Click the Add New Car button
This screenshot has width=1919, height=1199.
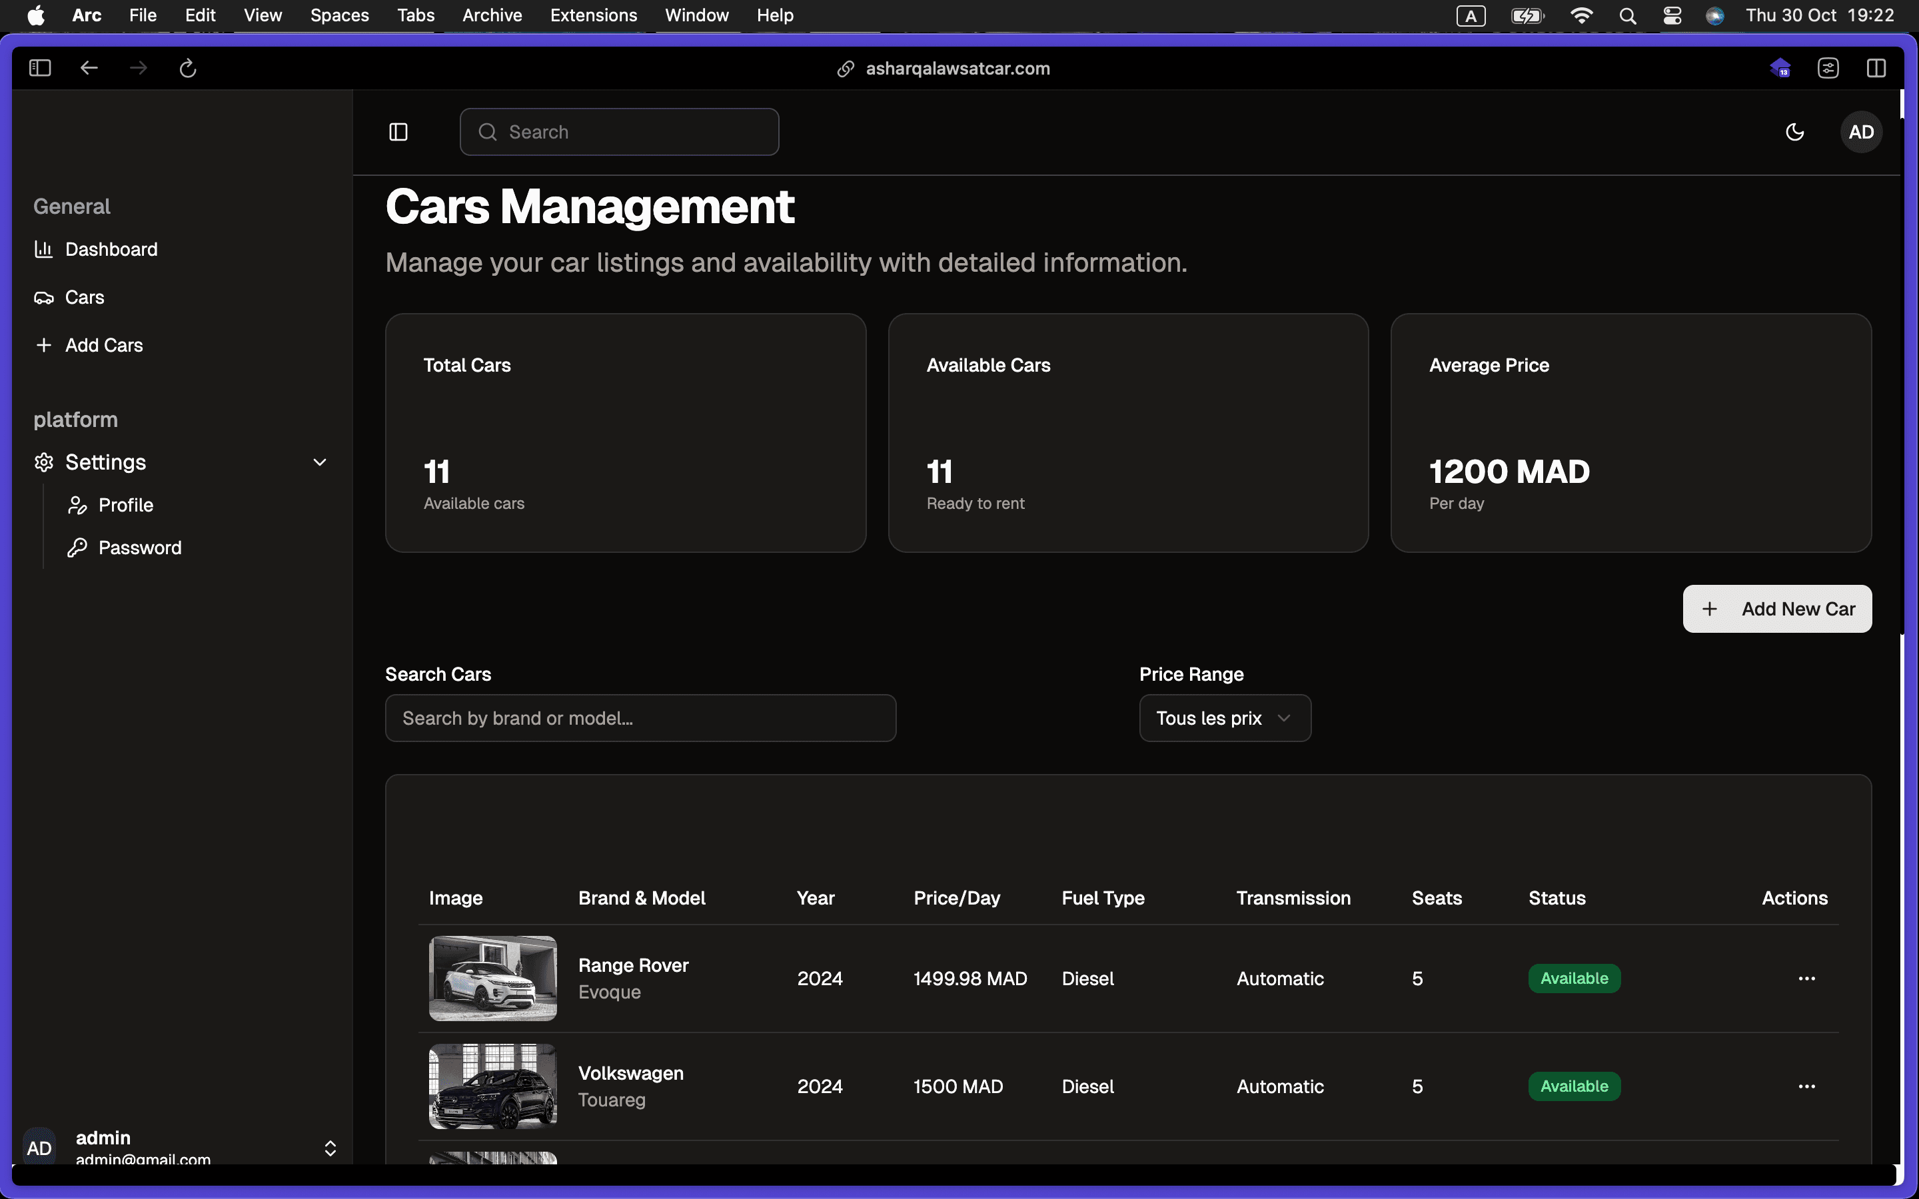click(x=1776, y=609)
